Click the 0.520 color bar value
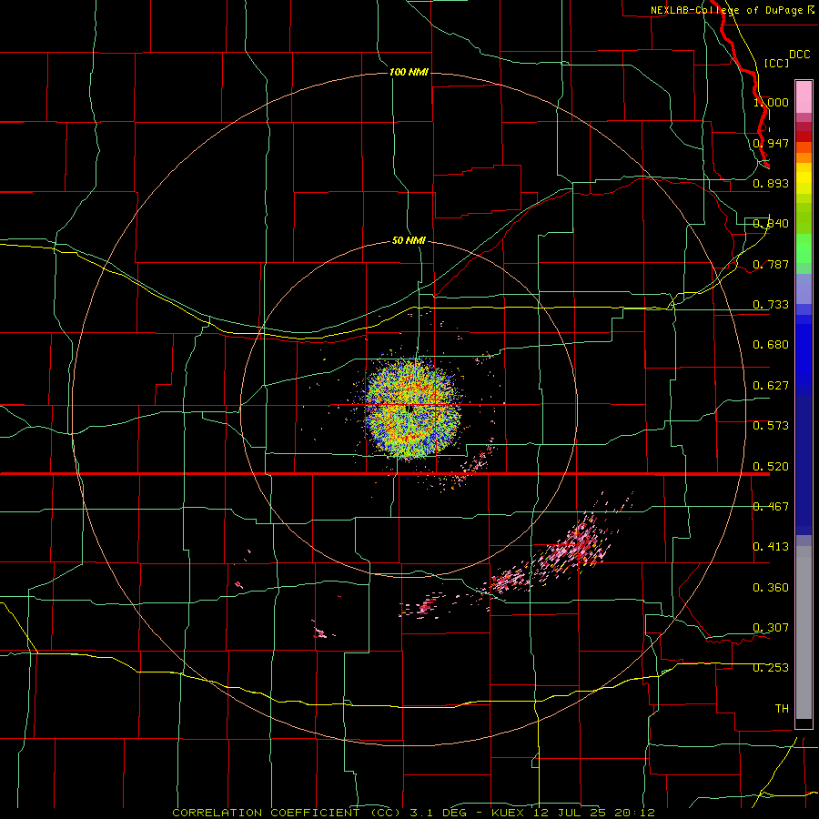Screen dimensions: 819x819 pyautogui.click(x=771, y=467)
